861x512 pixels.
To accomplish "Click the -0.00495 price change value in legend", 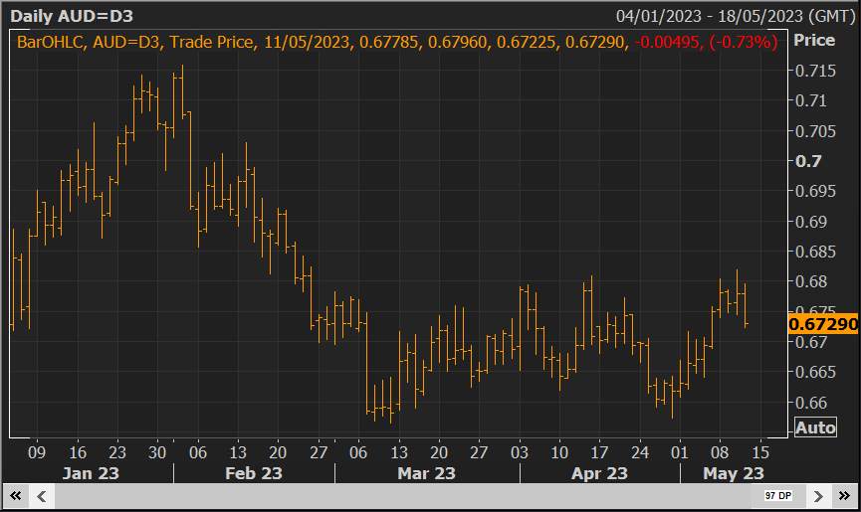I will (x=668, y=42).
